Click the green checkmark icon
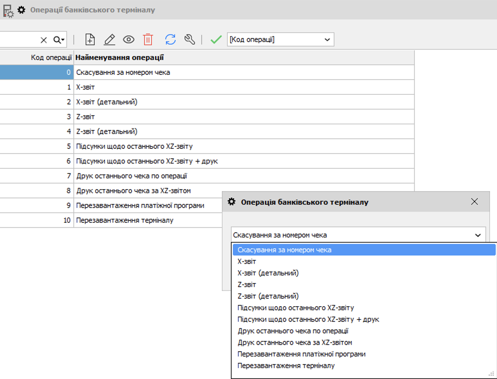Screen dimensions: 497x379 tap(216, 40)
